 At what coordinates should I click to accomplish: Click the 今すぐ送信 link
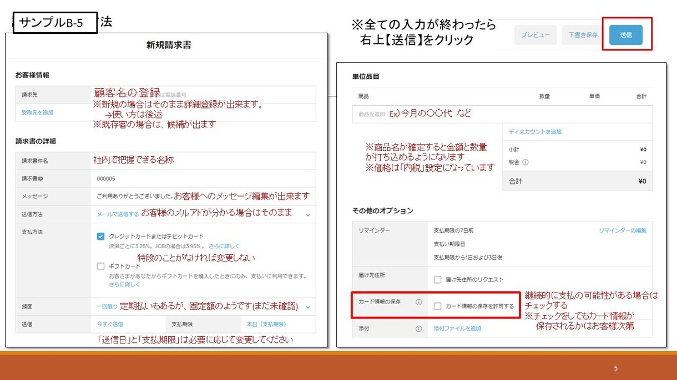110,324
